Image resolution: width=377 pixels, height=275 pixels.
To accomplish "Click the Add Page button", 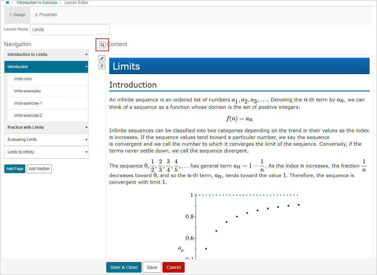I will (15, 169).
